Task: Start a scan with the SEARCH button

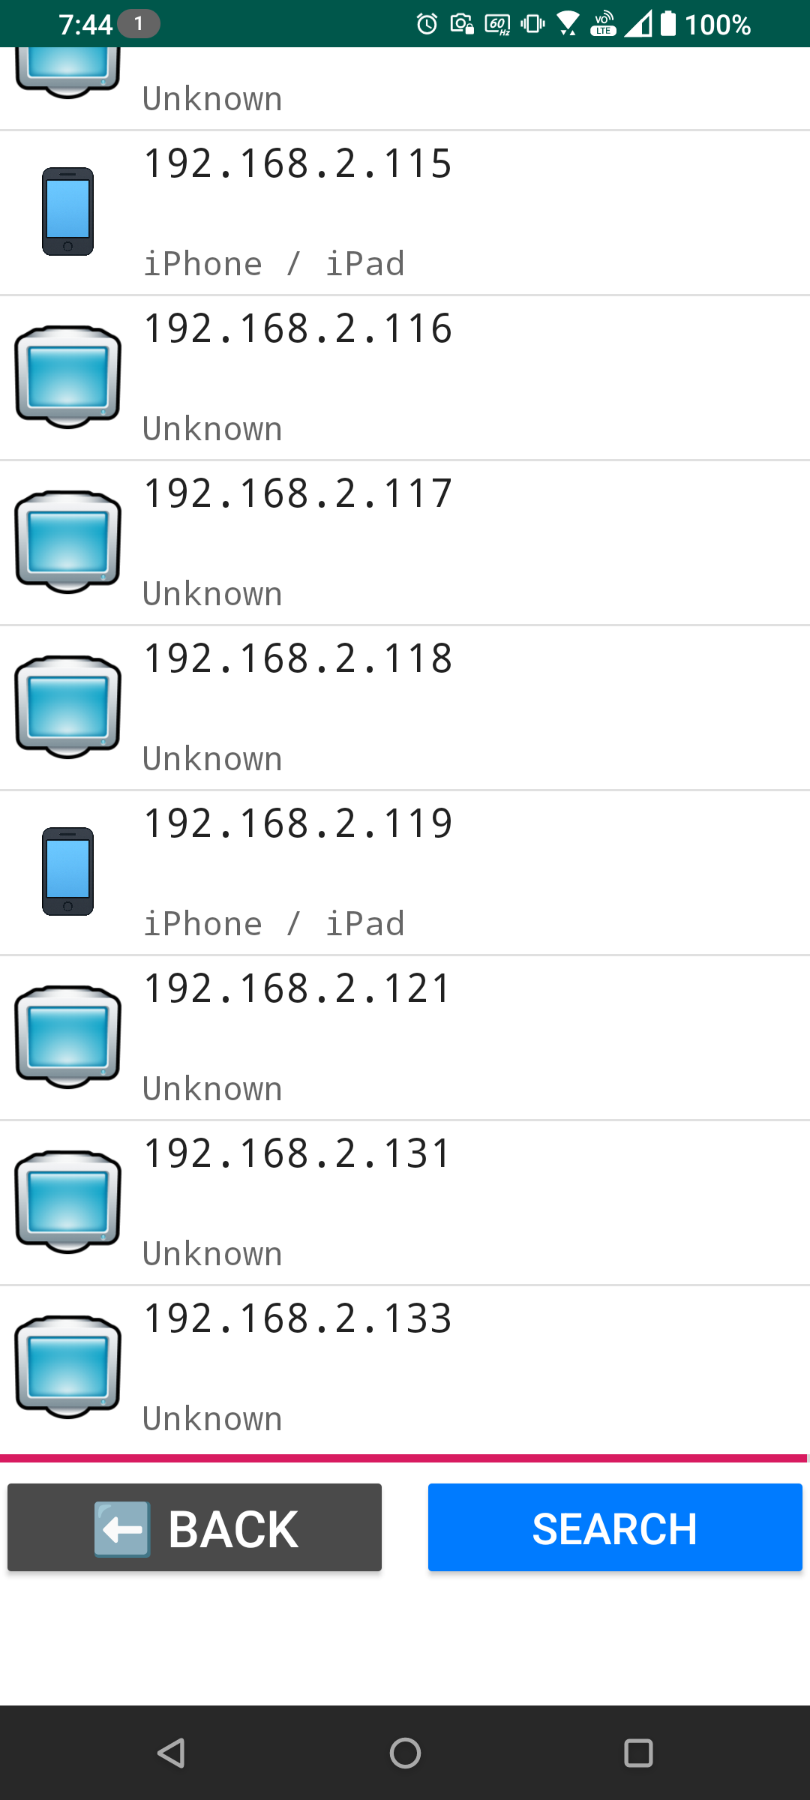Action: (x=615, y=1527)
